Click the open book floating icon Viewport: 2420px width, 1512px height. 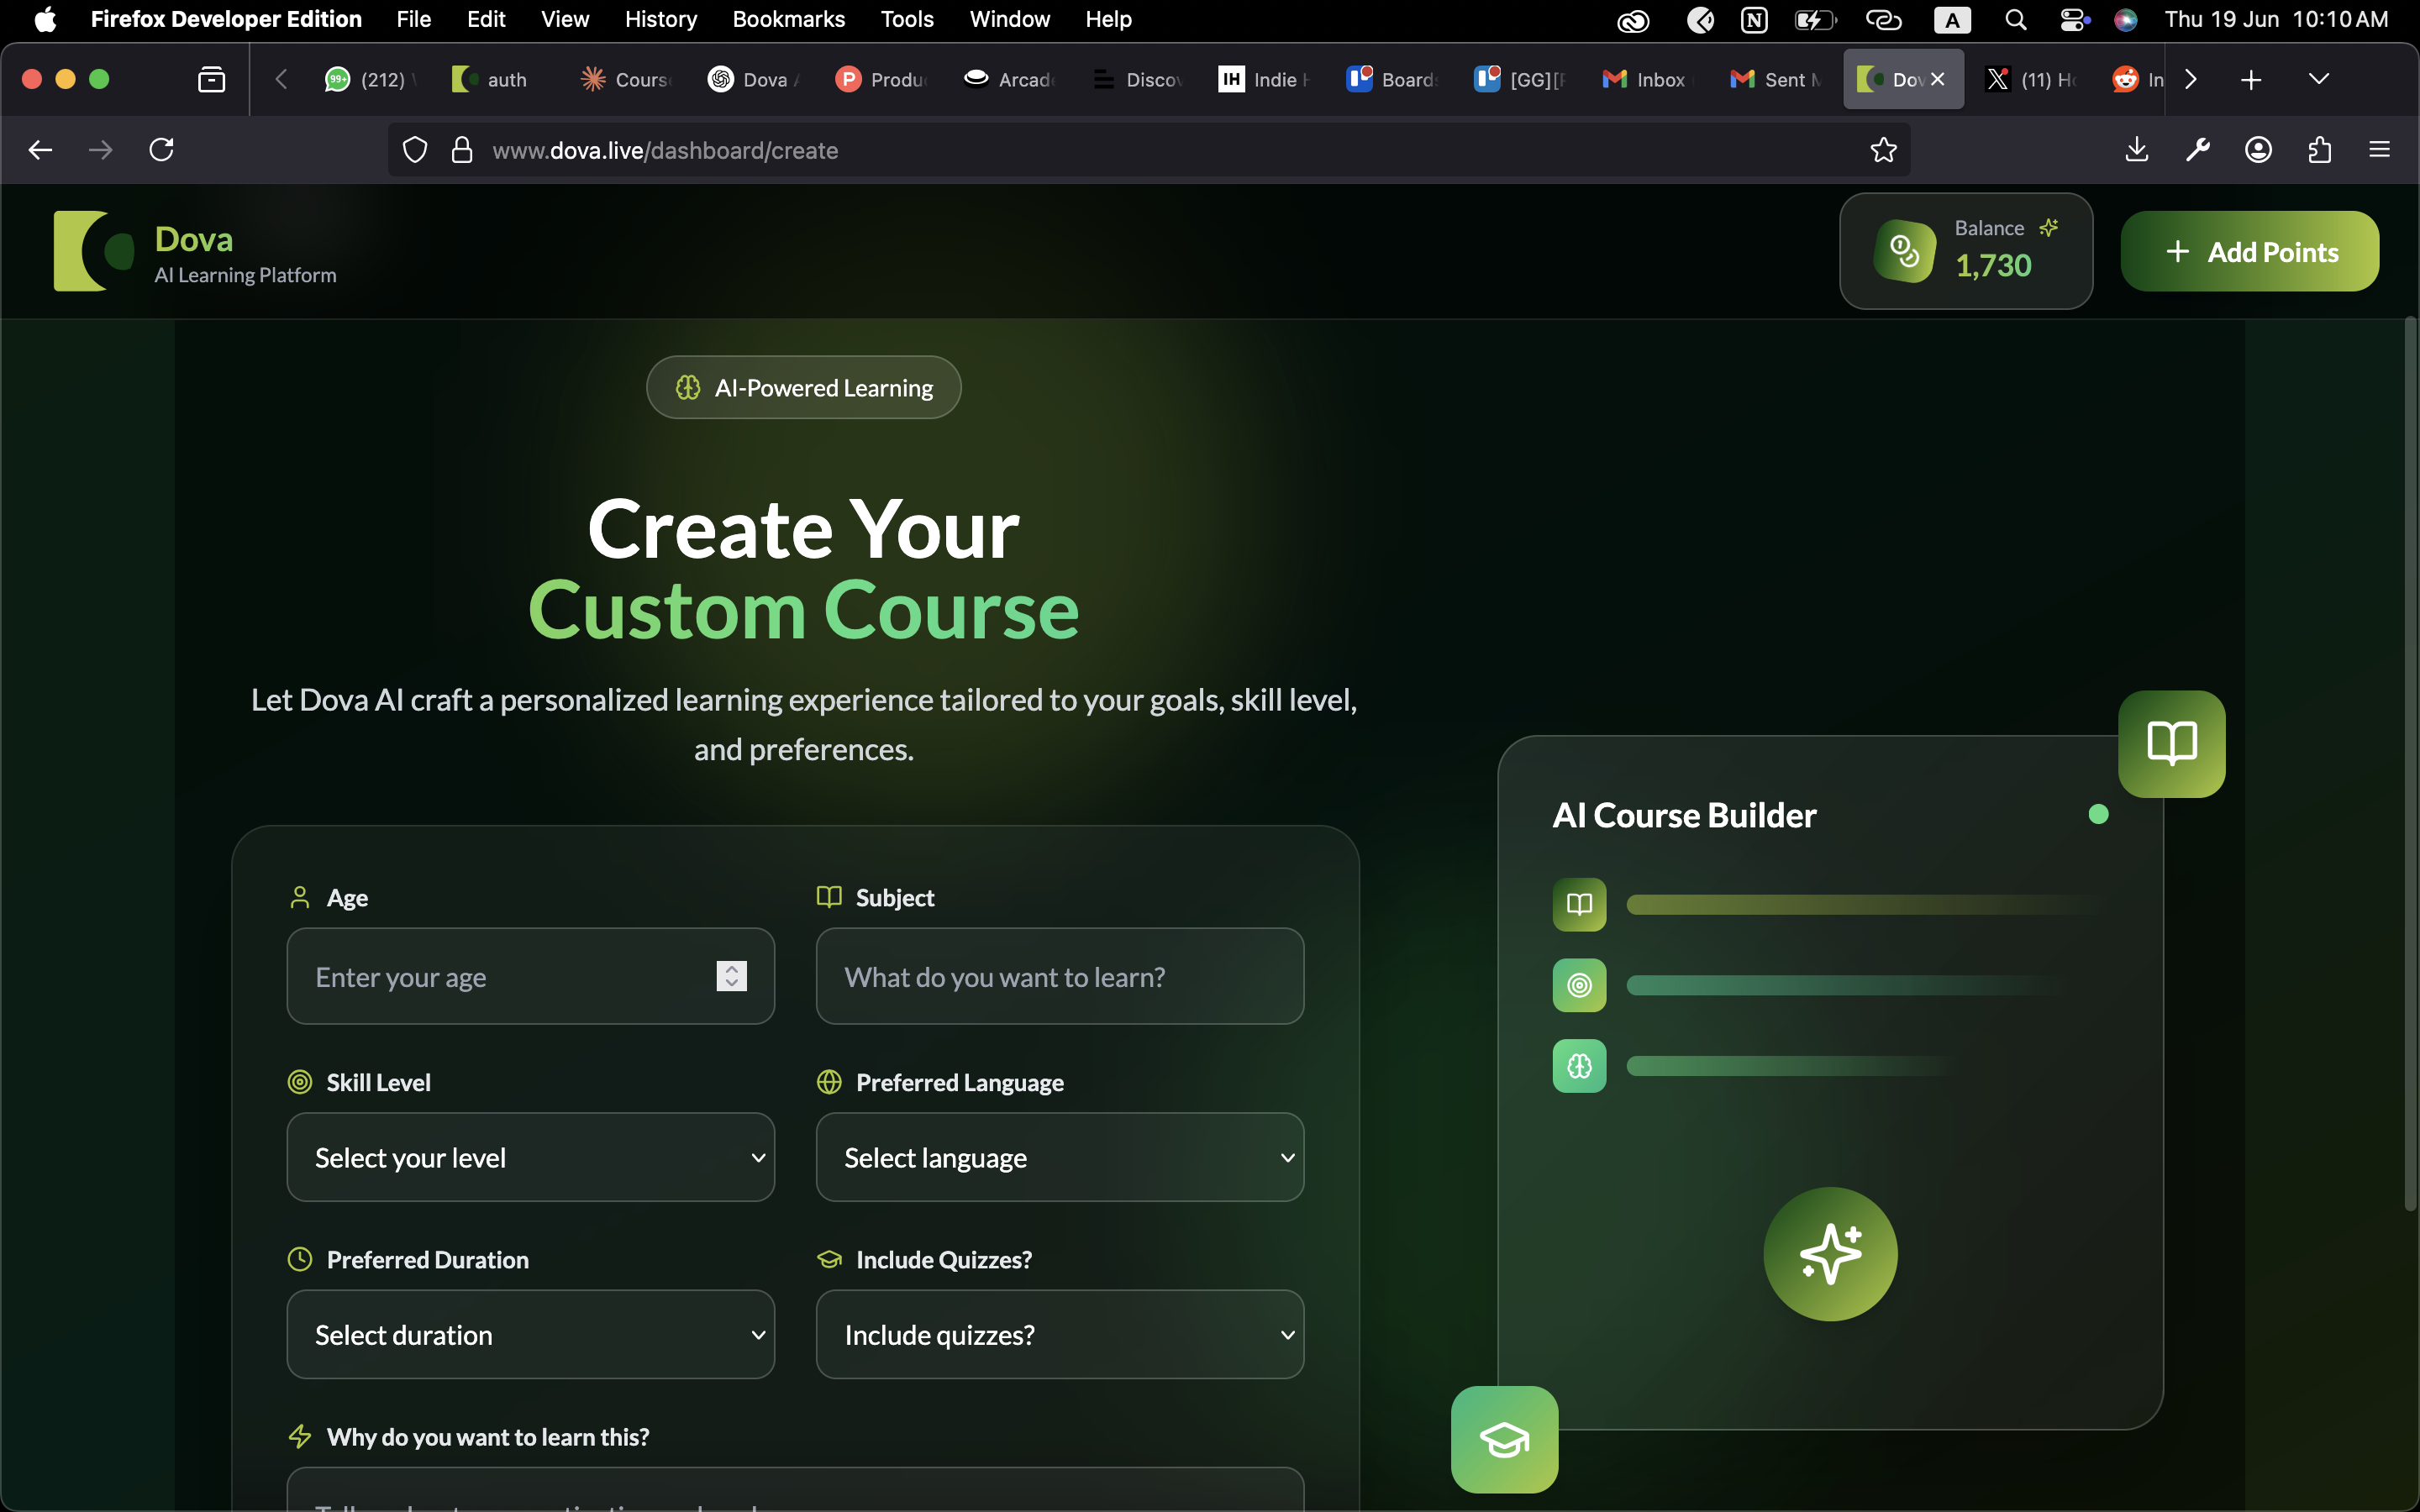pyautogui.click(x=2171, y=744)
